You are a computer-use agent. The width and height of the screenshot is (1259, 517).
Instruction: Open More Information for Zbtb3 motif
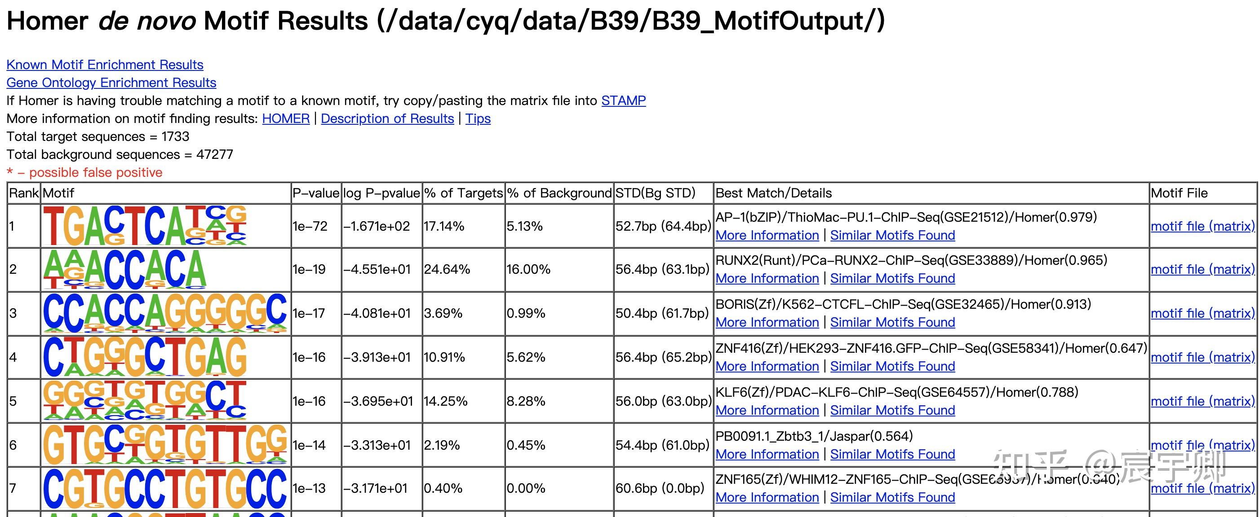[767, 454]
